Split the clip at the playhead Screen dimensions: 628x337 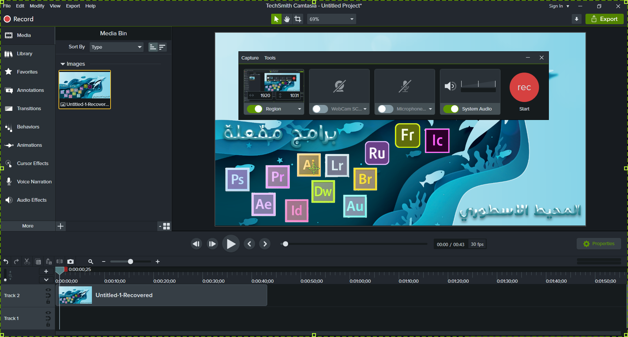click(x=60, y=261)
